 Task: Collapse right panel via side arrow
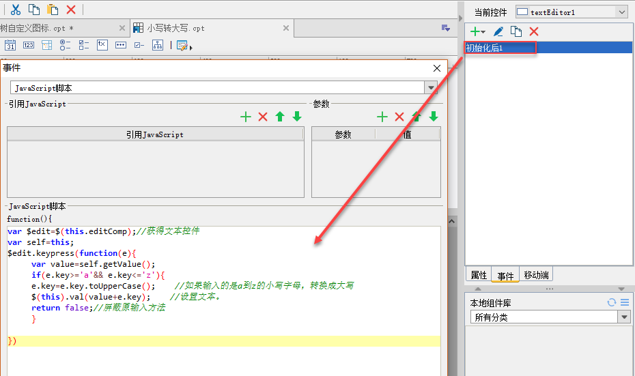point(460,18)
